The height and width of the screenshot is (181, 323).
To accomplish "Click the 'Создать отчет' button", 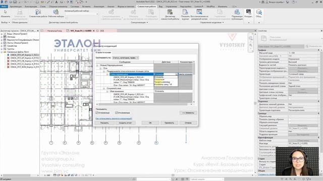I will pyautogui.click(x=125, y=123).
